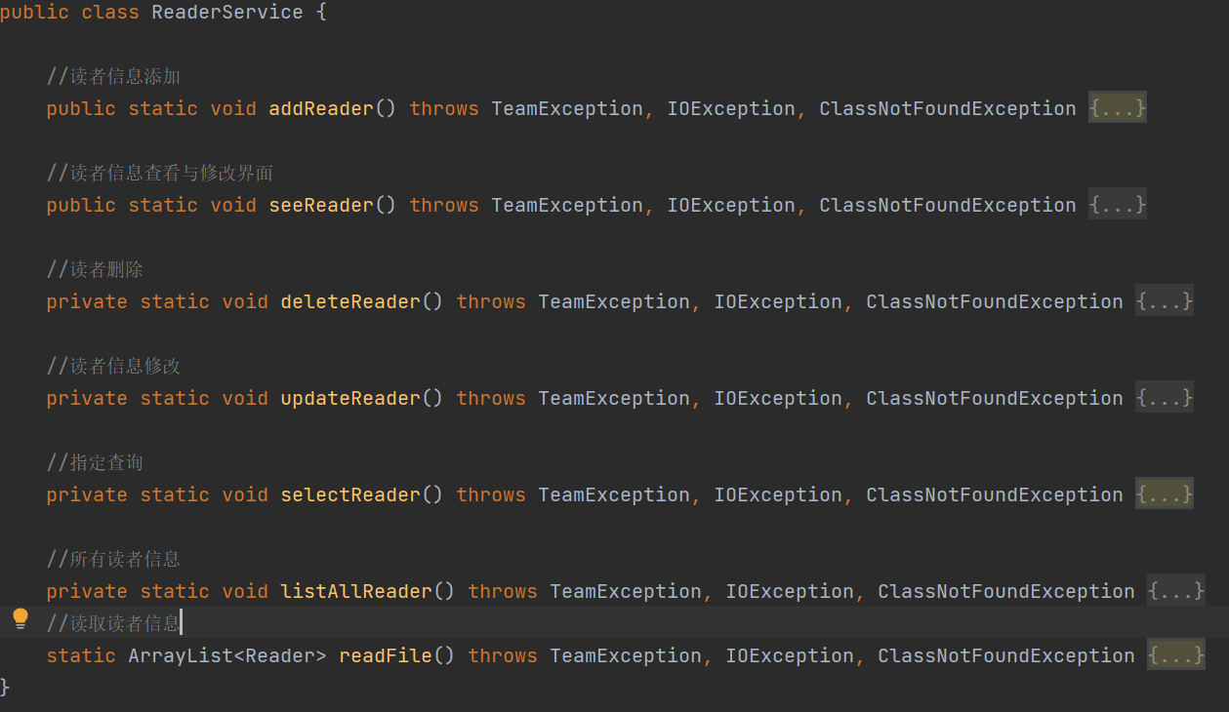Click the class keyword in the first line
This screenshot has height=712, width=1229.
[x=110, y=12]
